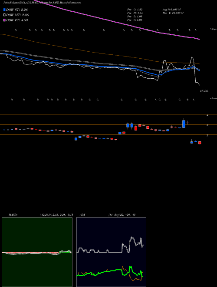The height and width of the screenshot is (287, 217).
Task: Select the DOW ST: 2.26 label
Action: [x=17, y=10]
